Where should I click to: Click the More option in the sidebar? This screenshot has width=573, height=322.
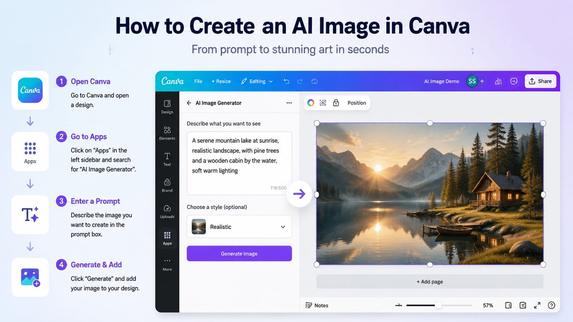[x=167, y=264]
